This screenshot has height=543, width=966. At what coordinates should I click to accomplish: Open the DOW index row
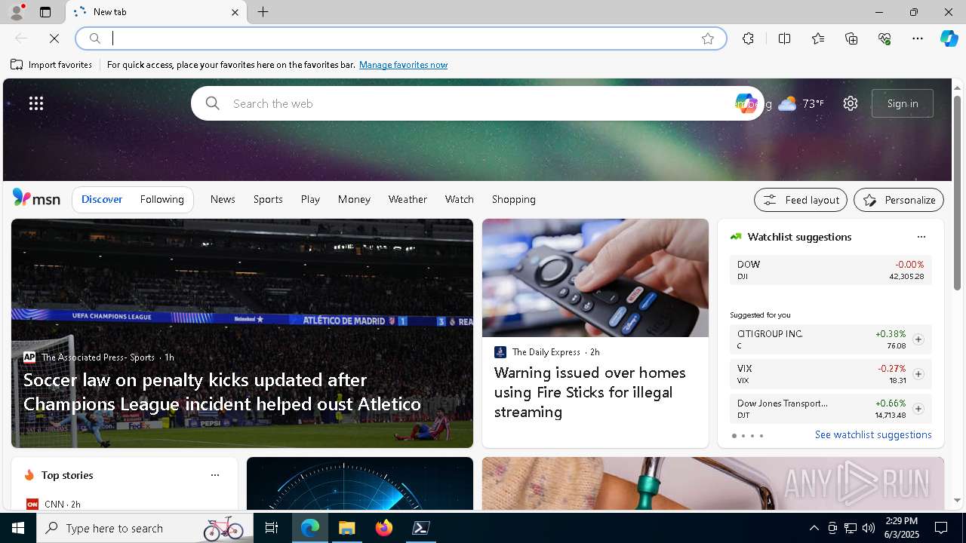click(x=830, y=270)
